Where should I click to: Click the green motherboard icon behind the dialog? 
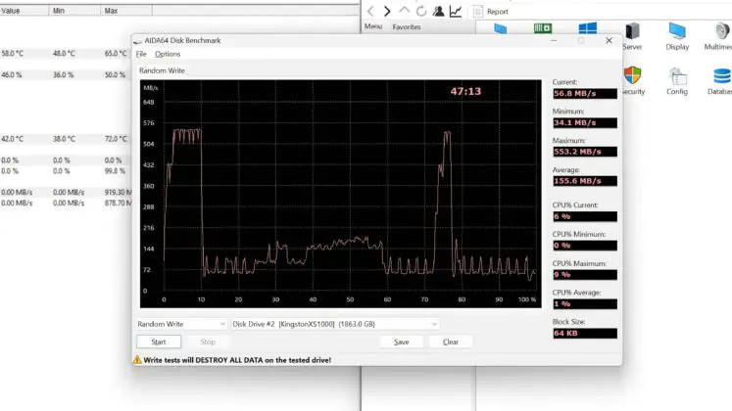pos(543,28)
